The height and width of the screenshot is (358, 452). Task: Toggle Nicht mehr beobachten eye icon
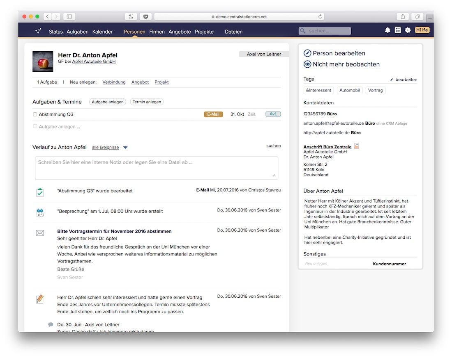point(307,64)
